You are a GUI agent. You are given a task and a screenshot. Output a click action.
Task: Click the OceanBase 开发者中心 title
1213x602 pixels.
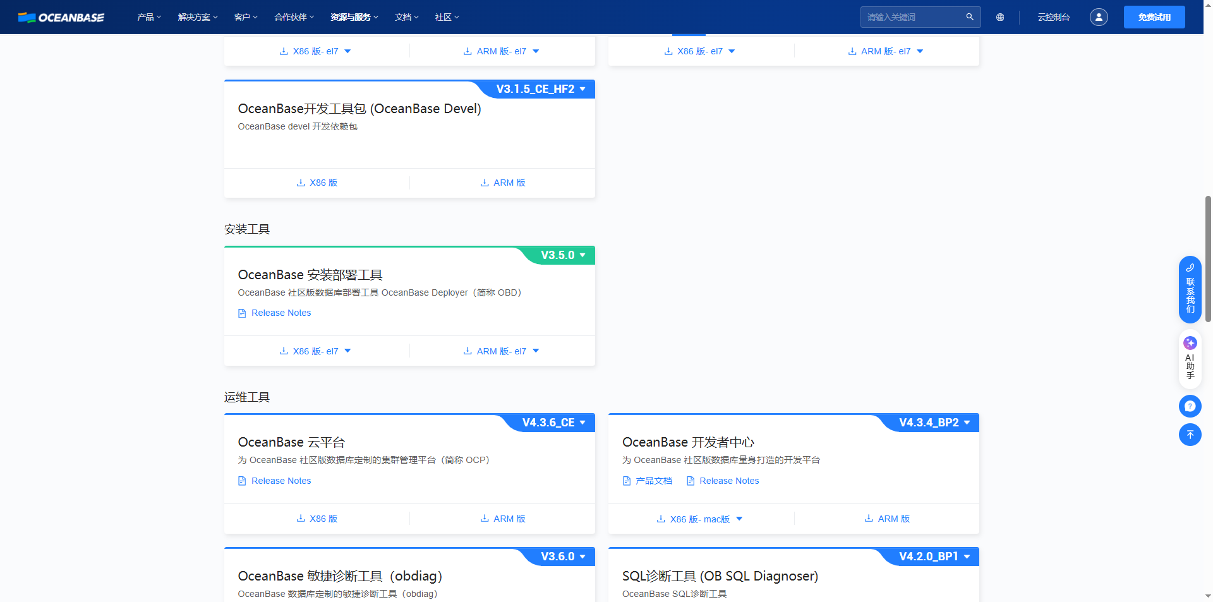[x=688, y=442]
